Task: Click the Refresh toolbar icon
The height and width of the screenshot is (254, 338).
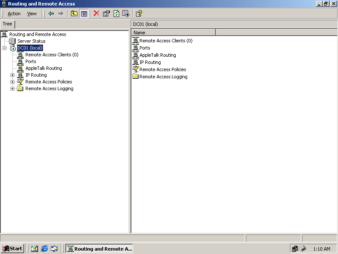Action: [116, 14]
